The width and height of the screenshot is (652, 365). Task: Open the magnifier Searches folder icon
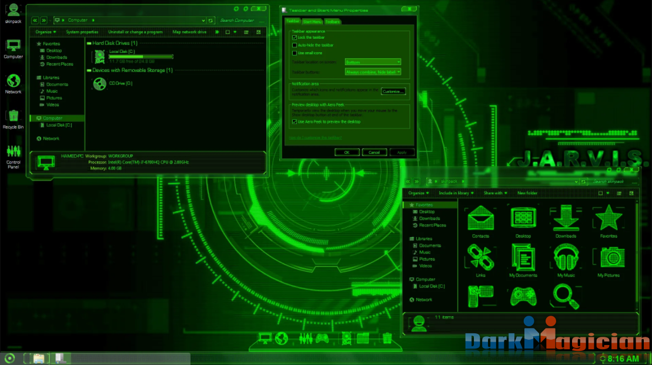(x=566, y=296)
